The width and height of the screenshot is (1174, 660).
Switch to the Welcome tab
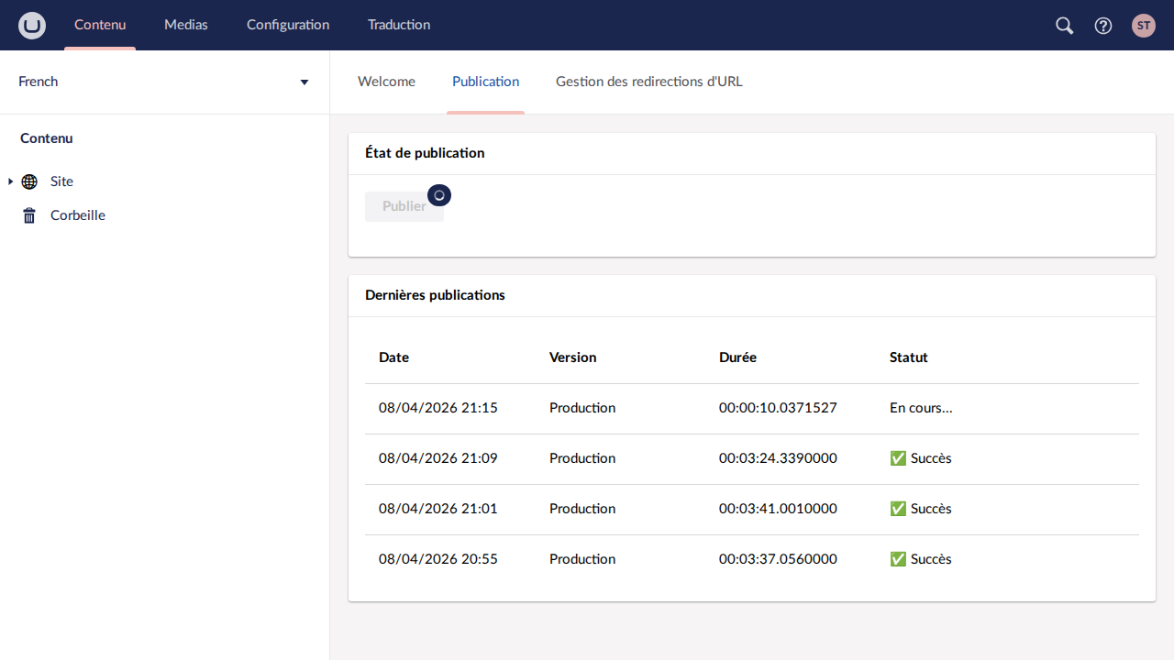(x=386, y=82)
